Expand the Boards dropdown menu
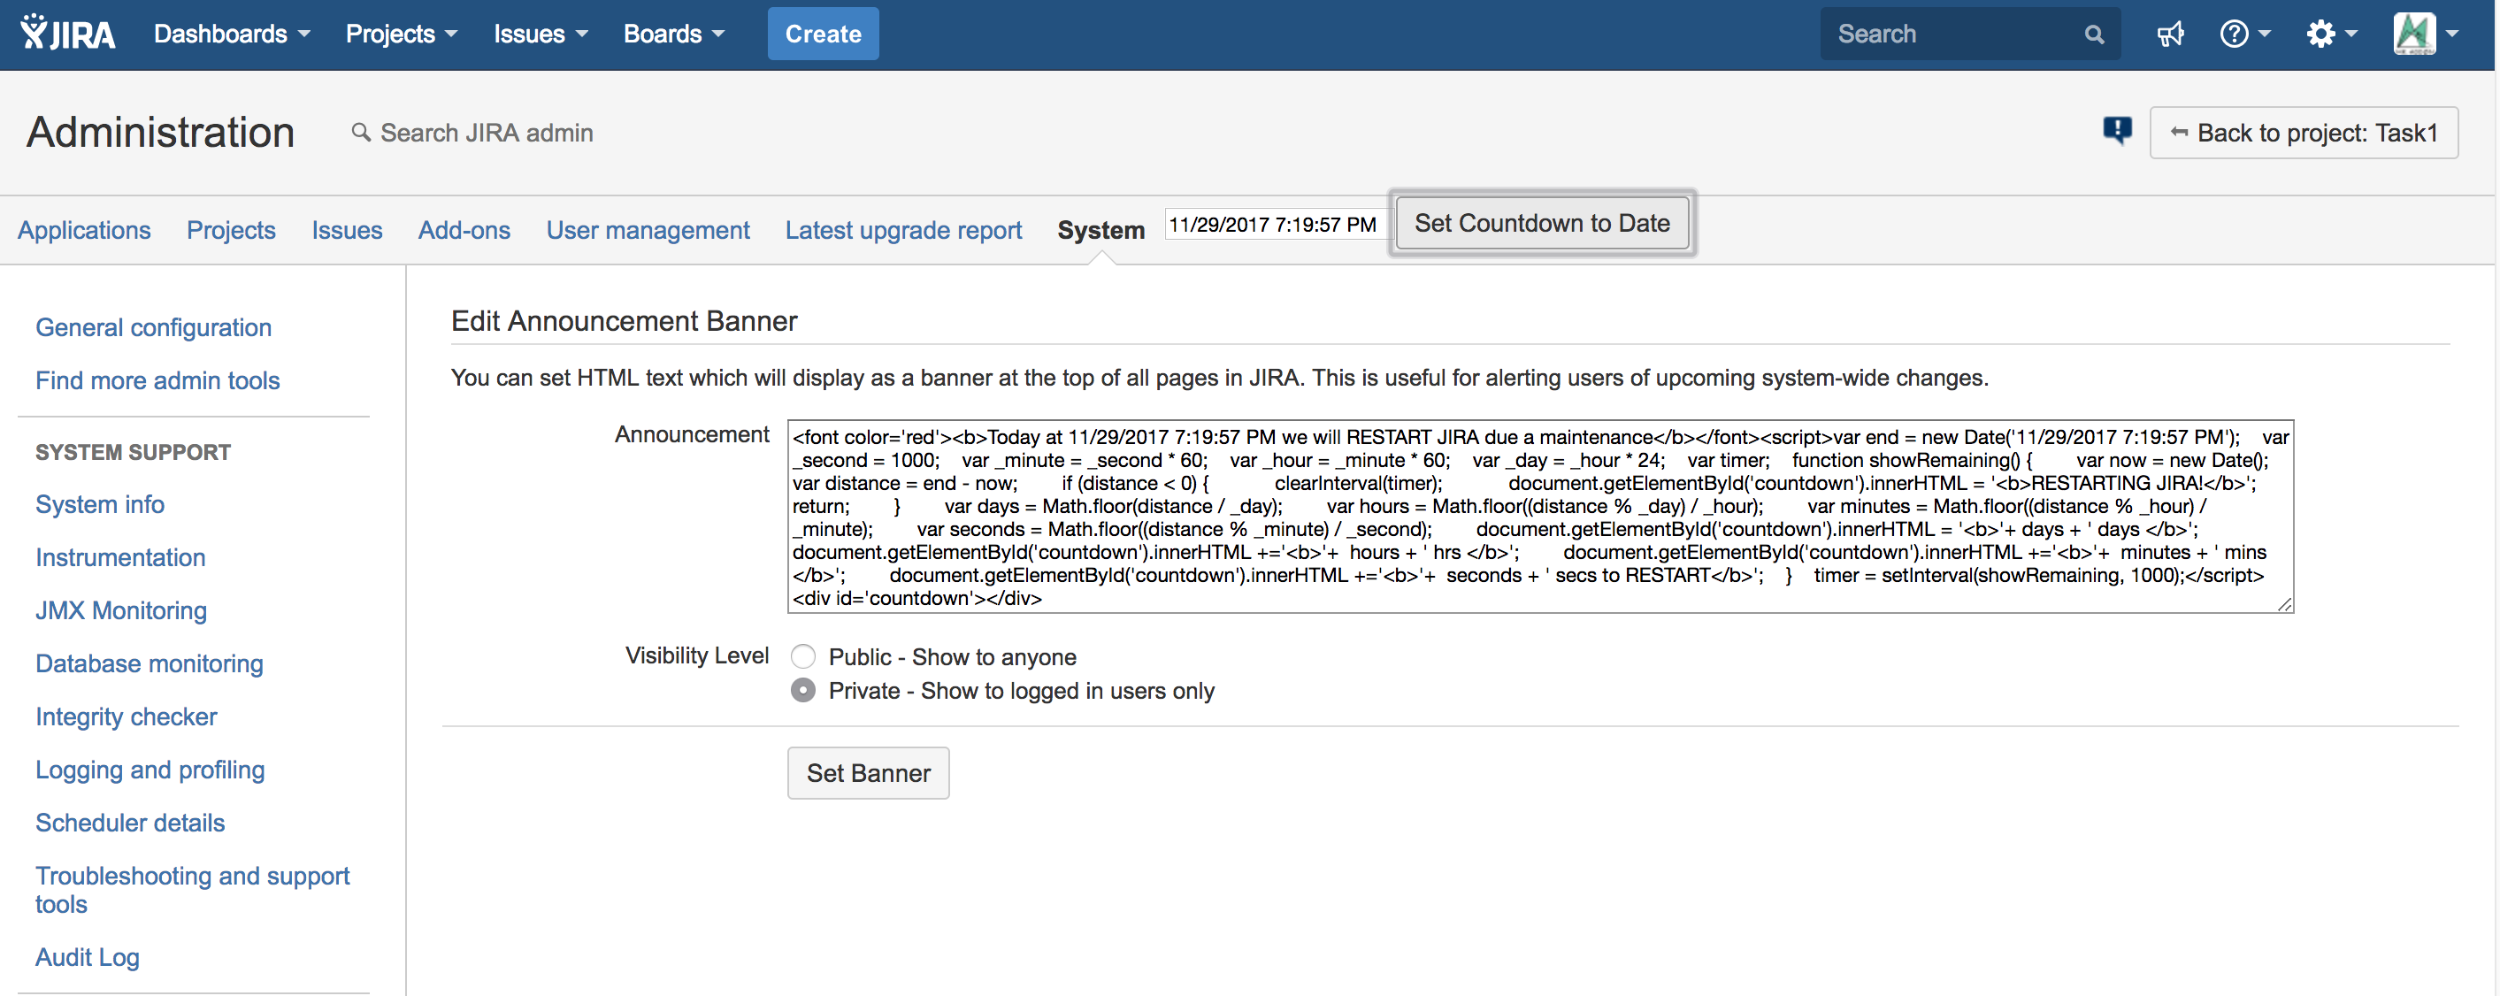This screenshot has height=996, width=2500. [x=673, y=35]
